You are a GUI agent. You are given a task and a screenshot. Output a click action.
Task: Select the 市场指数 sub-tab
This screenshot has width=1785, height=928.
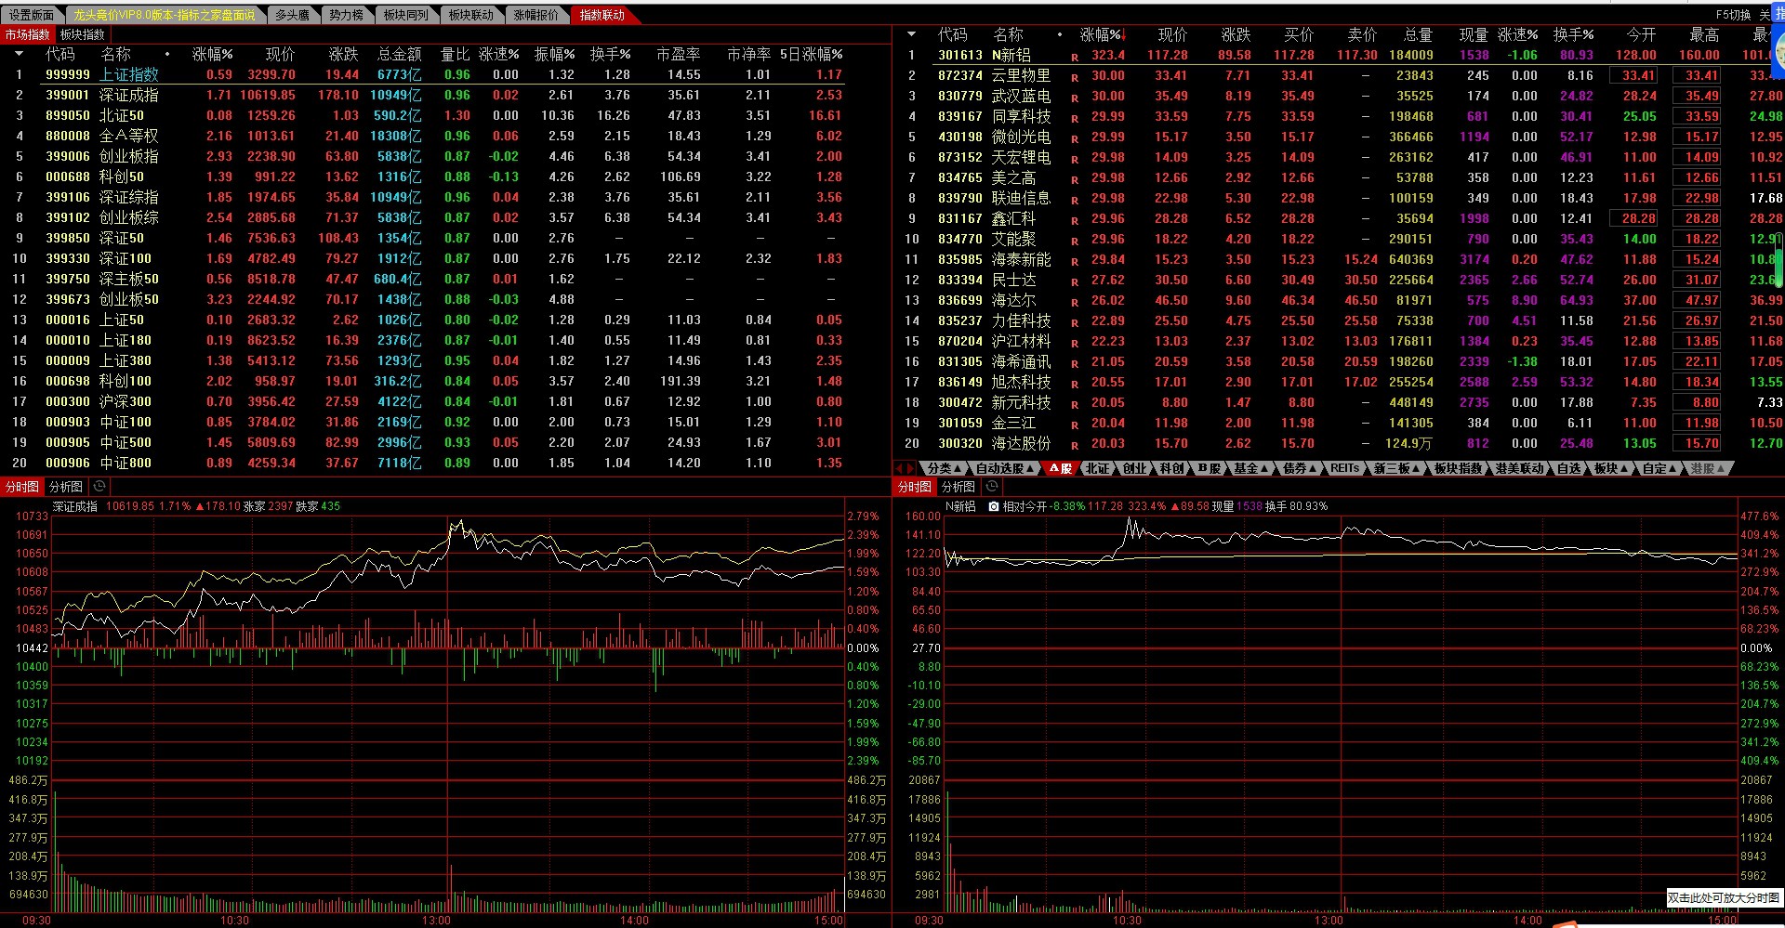tap(27, 34)
